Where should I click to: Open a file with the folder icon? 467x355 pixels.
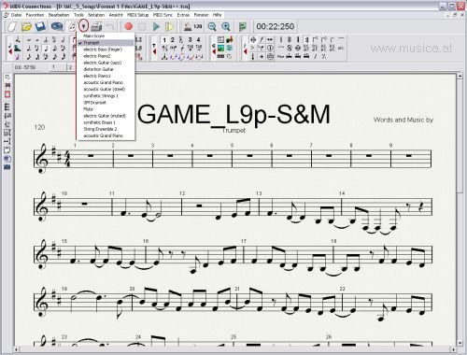pos(26,27)
